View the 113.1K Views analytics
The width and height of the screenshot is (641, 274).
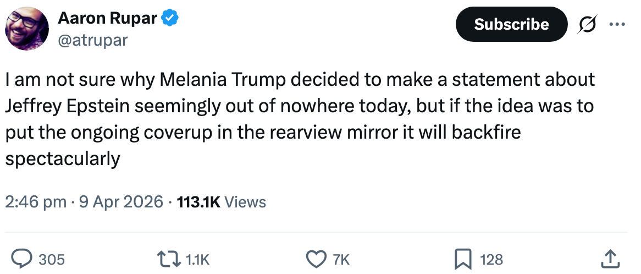[x=220, y=202]
